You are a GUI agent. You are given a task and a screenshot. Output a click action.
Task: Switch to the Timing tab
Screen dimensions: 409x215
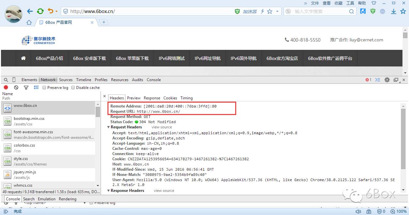pyautogui.click(x=187, y=98)
